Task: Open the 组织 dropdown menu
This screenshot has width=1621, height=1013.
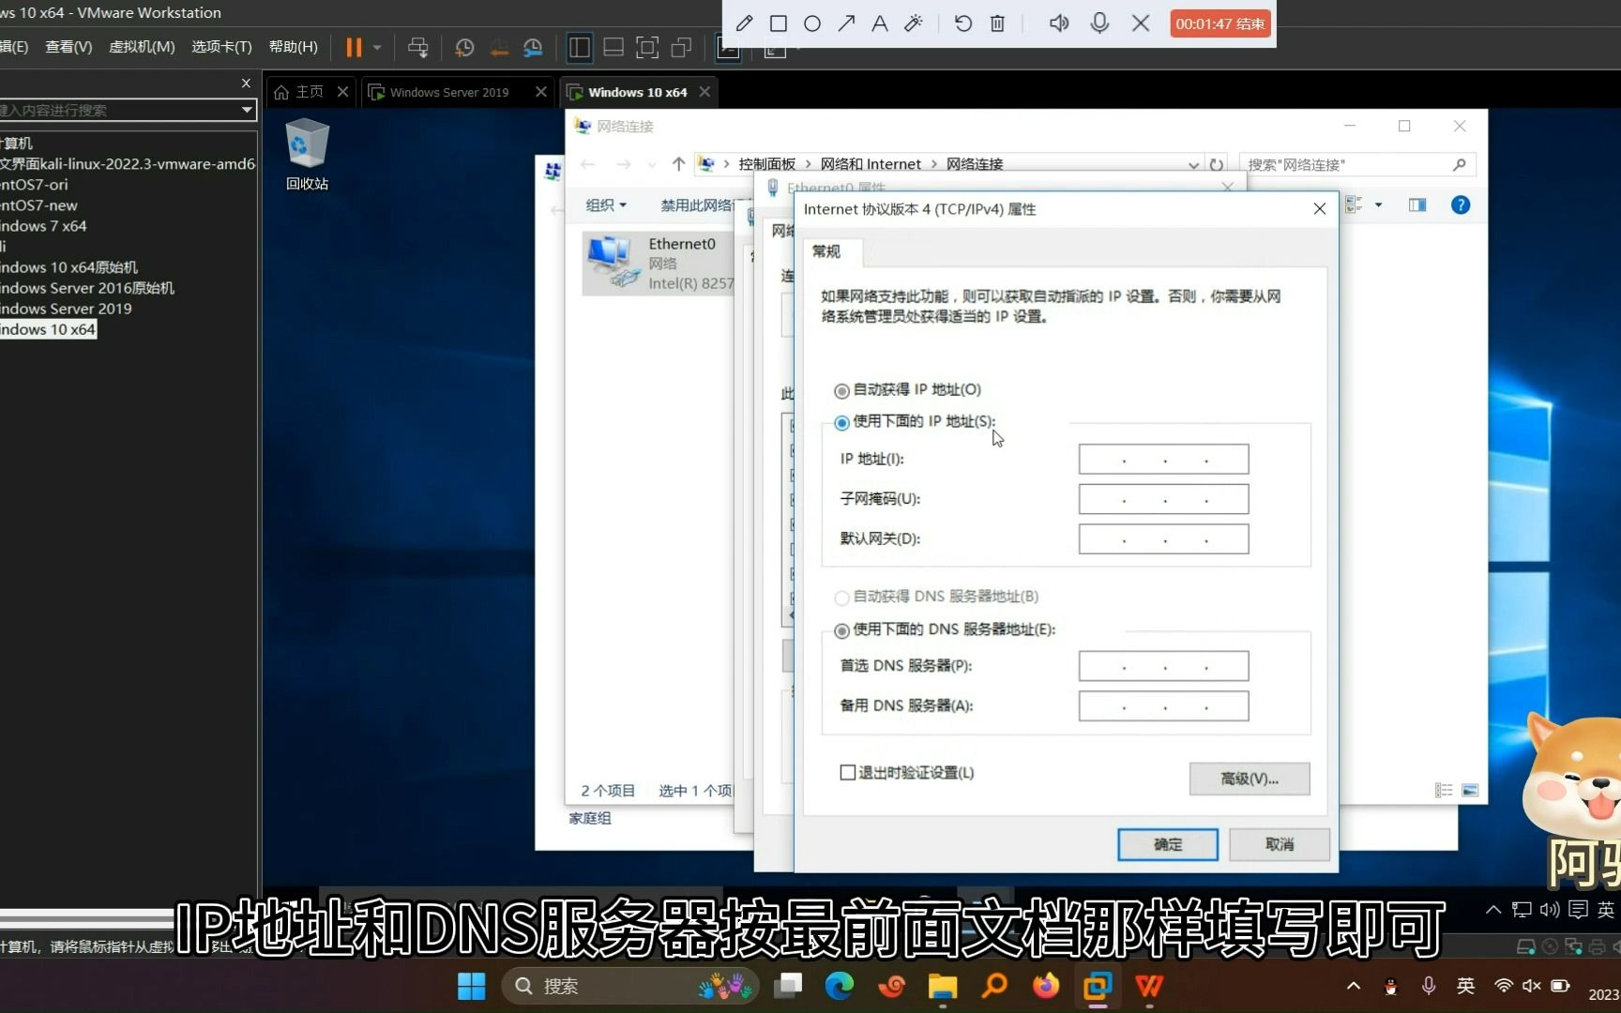Action: point(606,205)
